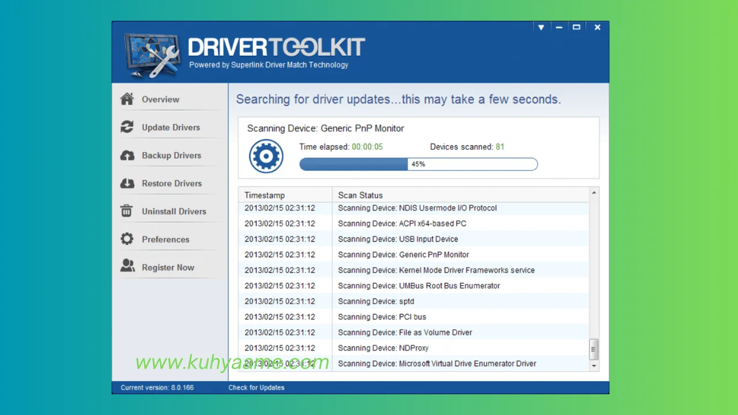This screenshot has width=738, height=415.
Task: Click the spinning gear scan icon
Action: (266, 156)
